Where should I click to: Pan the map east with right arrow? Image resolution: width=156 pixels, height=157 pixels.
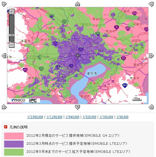coord(152,56)
